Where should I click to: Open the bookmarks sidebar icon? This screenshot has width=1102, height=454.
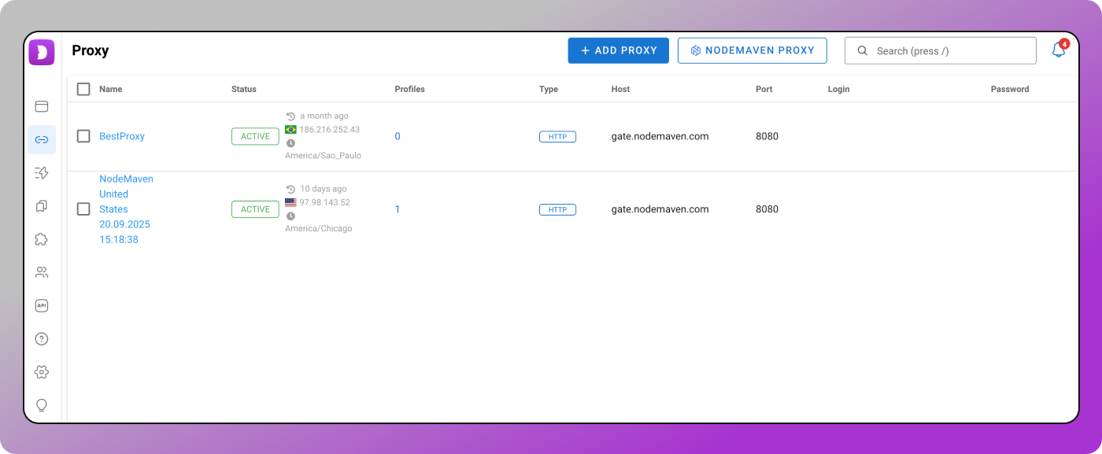(42, 206)
